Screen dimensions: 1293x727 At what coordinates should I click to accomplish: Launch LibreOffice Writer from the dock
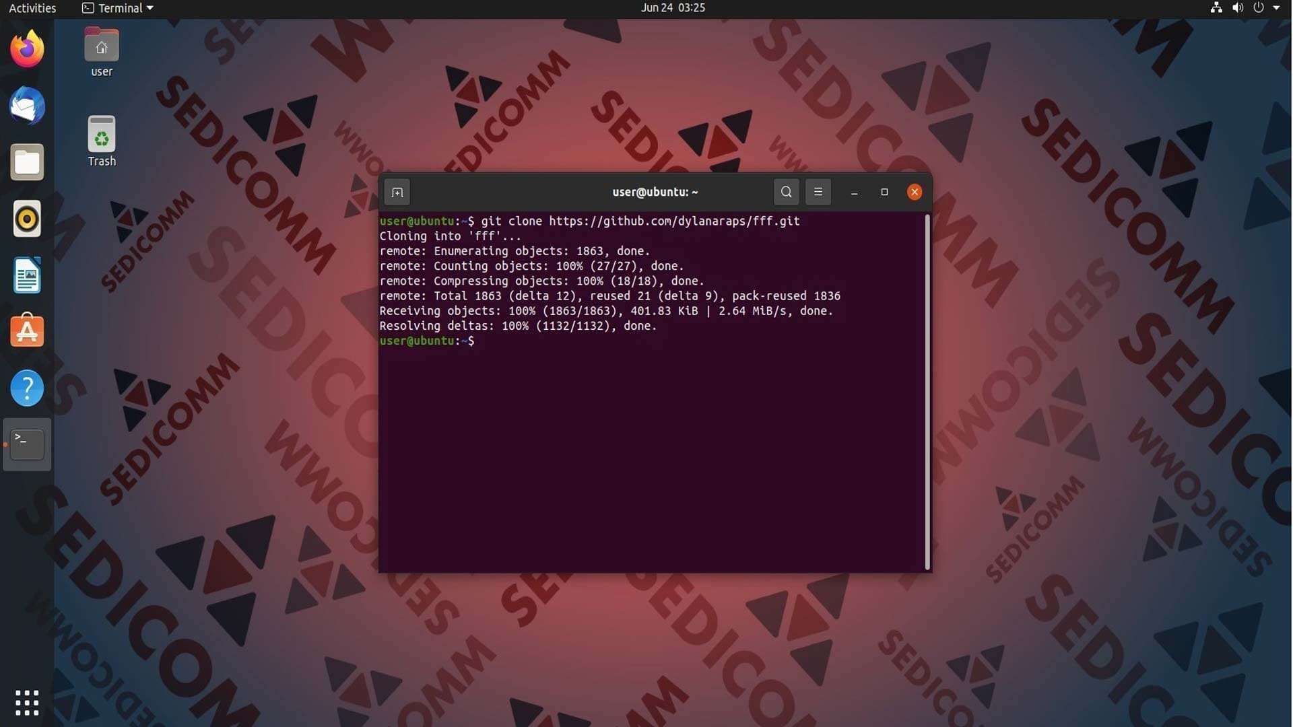pos(27,275)
